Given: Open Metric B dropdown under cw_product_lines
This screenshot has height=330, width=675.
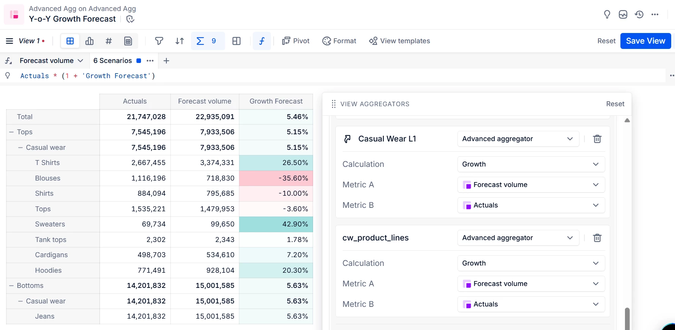Looking at the screenshot, I should [531, 304].
